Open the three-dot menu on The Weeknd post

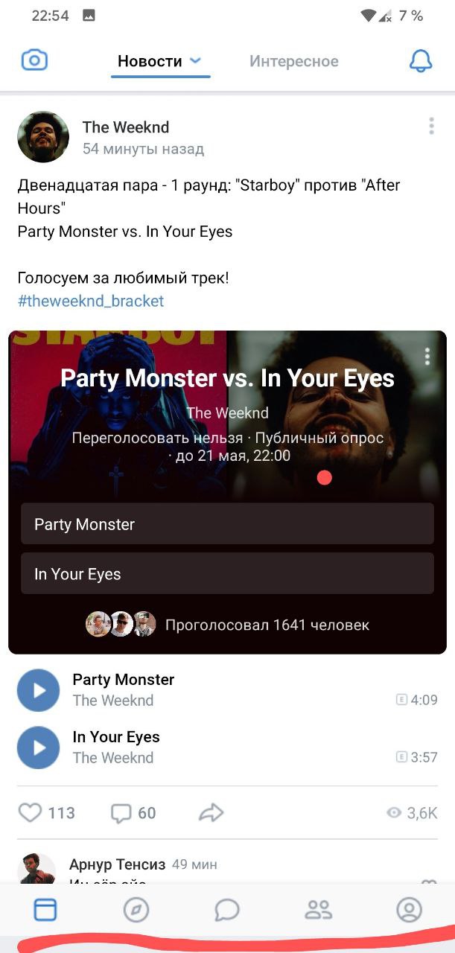tap(431, 127)
